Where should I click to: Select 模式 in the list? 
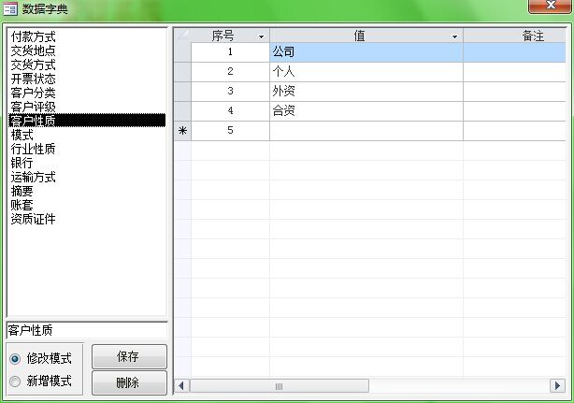click(87, 135)
